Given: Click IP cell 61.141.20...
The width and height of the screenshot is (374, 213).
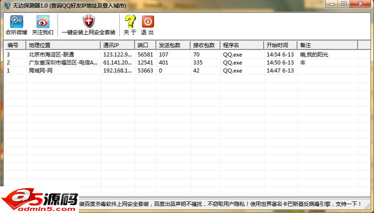Looking at the screenshot, I should (x=118, y=63).
